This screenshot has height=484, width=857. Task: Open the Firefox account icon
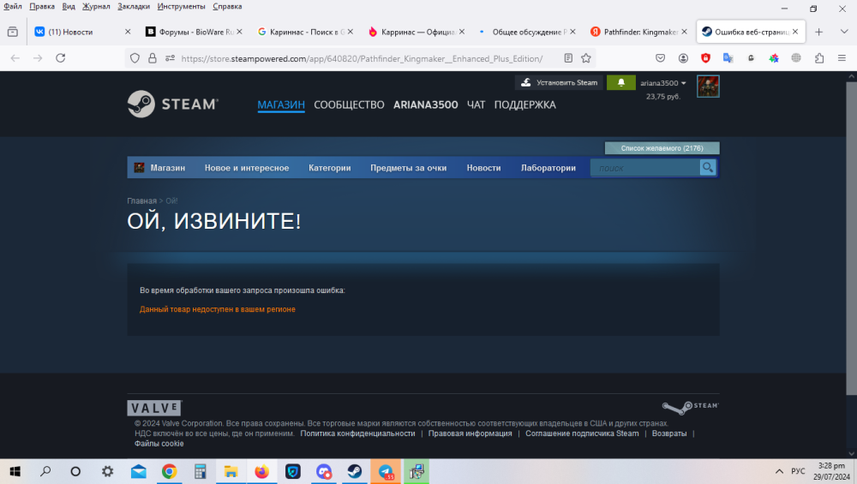[x=683, y=58]
